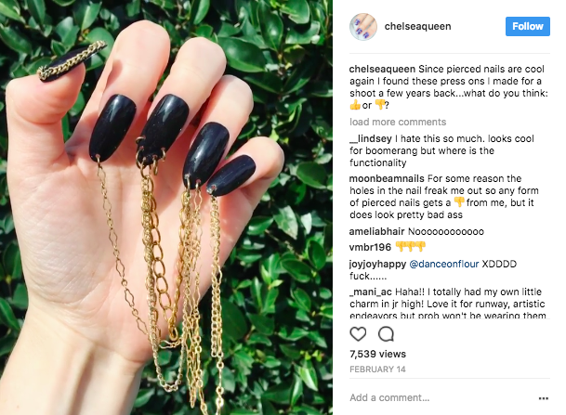Click the Add a comment field
This screenshot has height=415, width=566.
pos(441,397)
